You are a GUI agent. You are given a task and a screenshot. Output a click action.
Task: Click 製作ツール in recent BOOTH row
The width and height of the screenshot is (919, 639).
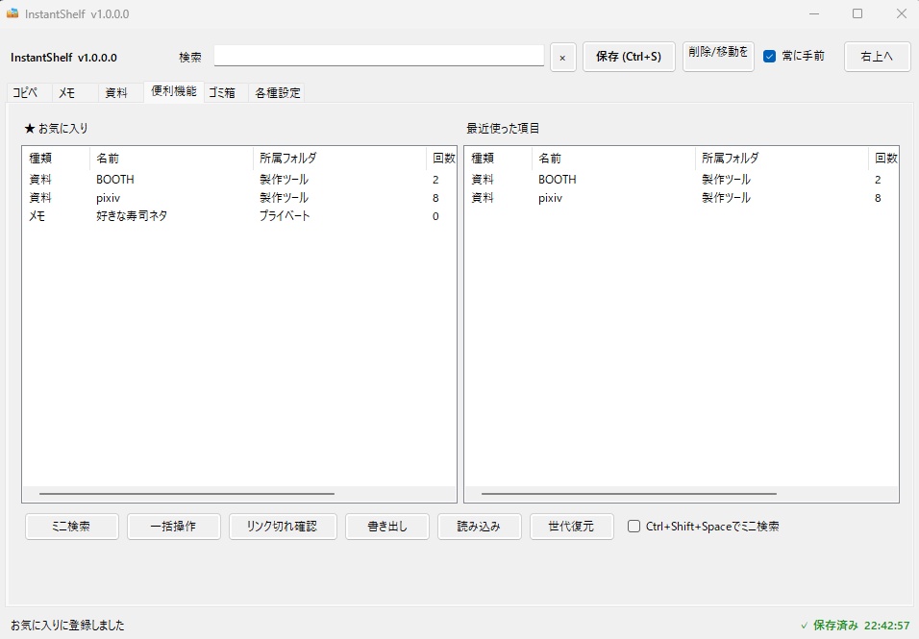tap(726, 180)
